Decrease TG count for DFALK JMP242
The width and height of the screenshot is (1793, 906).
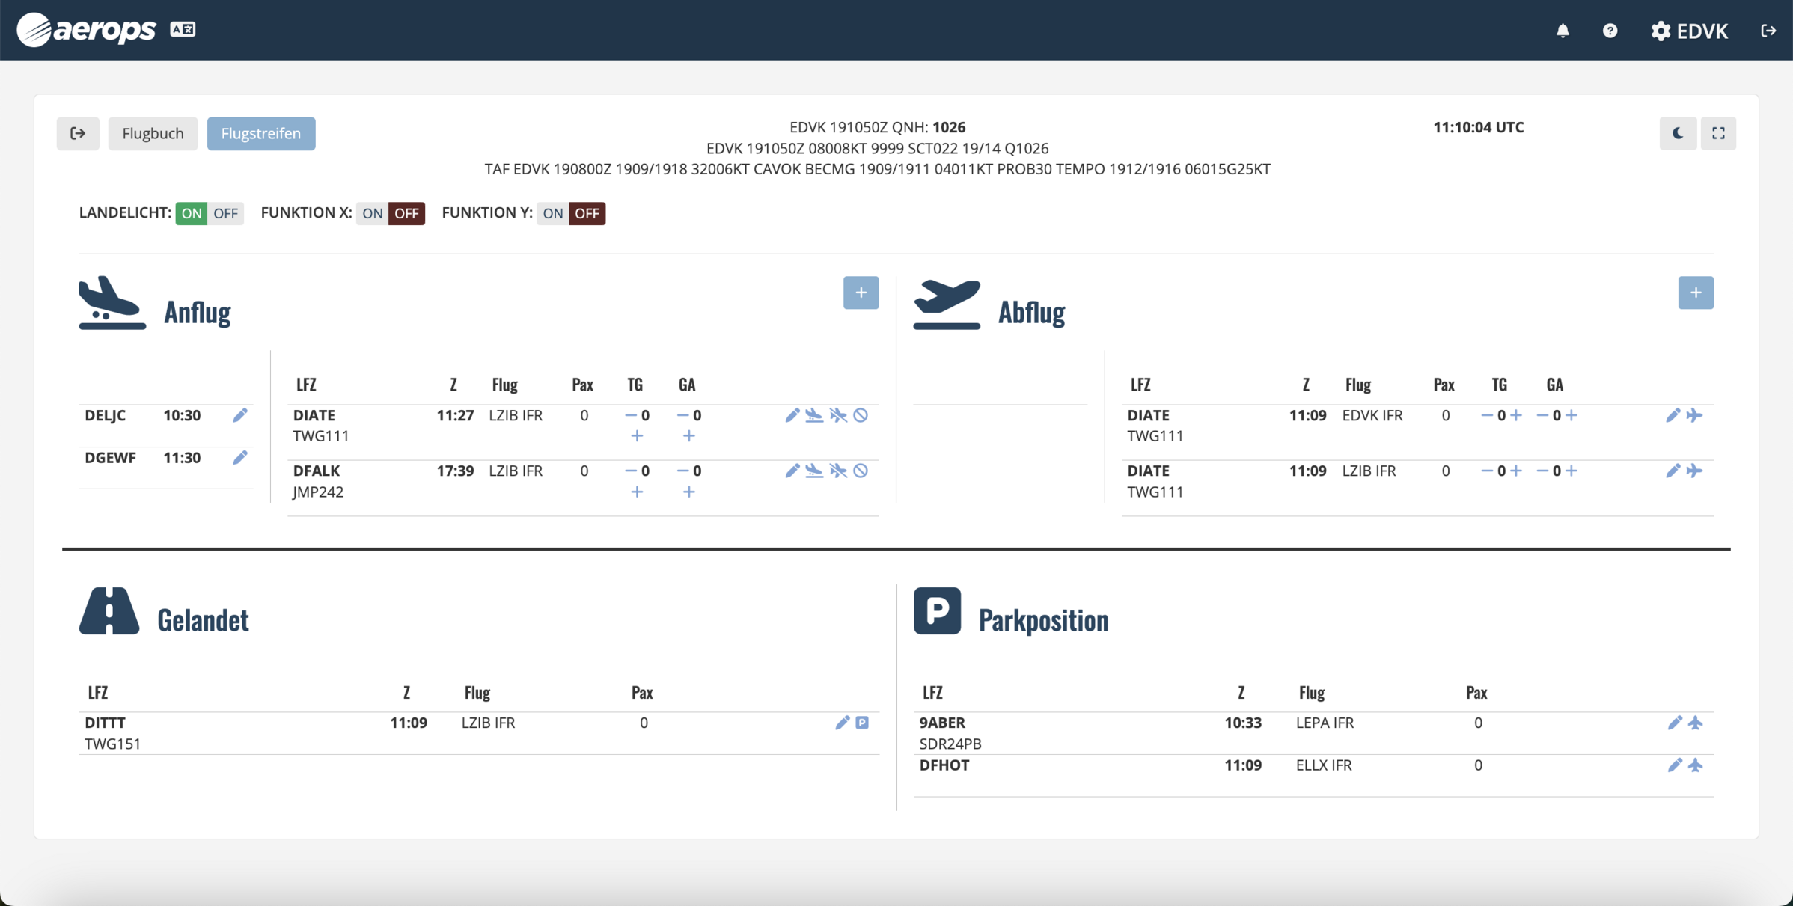click(630, 471)
